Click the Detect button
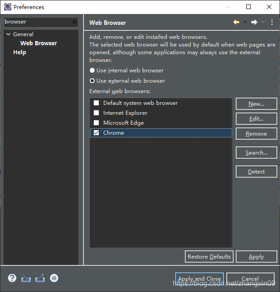 click(x=257, y=171)
